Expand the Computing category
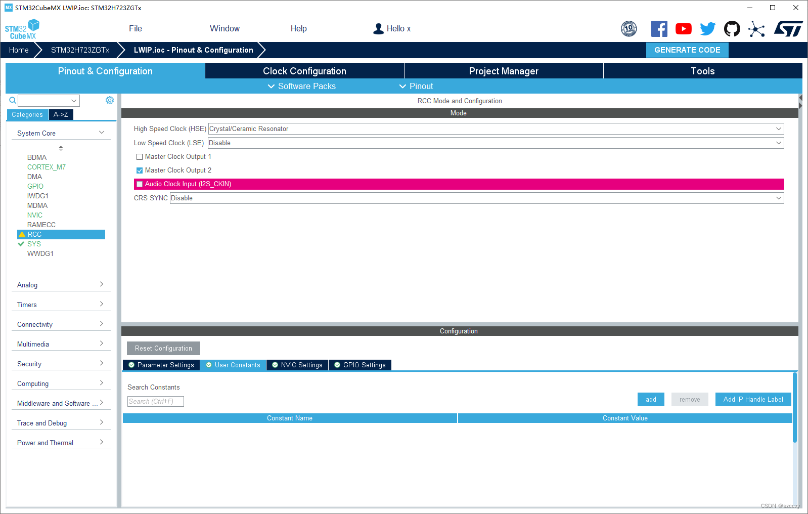 61,383
